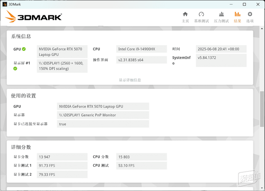
Task: Click the 显卡分数 13 947 value
Action: click(x=62, y=157)
